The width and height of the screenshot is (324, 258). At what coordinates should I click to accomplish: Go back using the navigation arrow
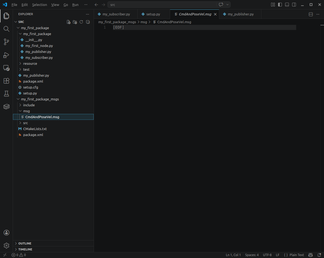(96, 5)
